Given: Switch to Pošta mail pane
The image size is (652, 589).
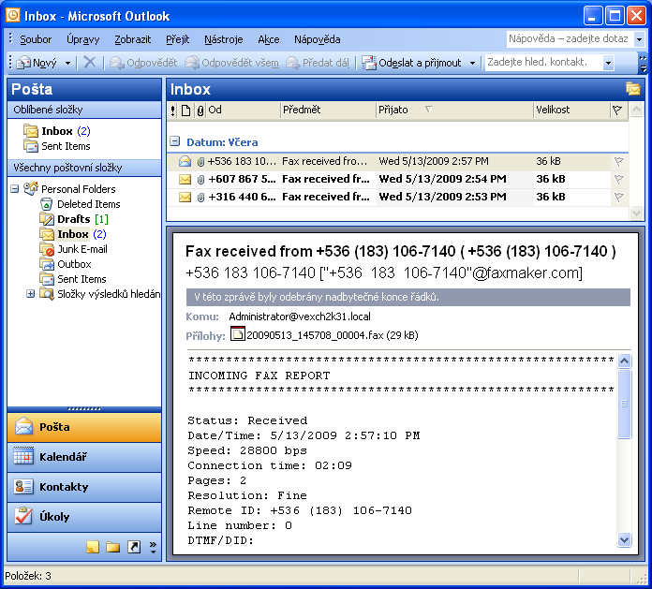Looking at the screenshot, I should (84, 427).
